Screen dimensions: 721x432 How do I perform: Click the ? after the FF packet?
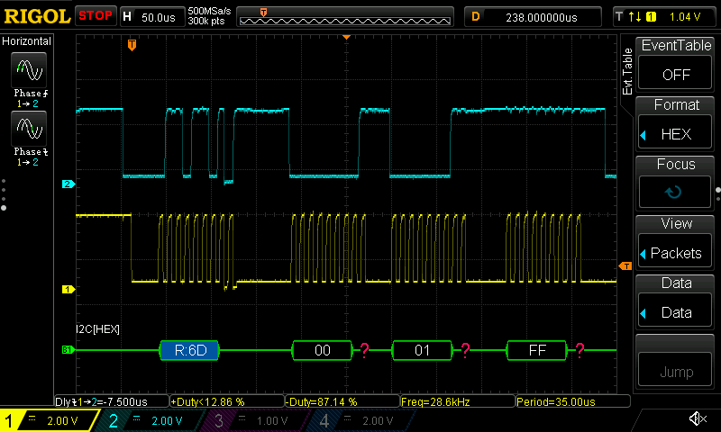[x=580, y=350]
